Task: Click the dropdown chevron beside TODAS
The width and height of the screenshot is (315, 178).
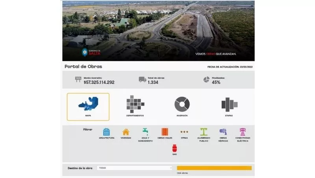Action: 170,168
